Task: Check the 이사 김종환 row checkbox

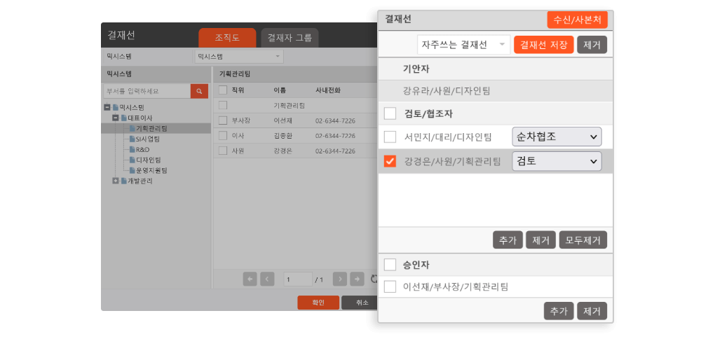Action: tap(222, 136)
